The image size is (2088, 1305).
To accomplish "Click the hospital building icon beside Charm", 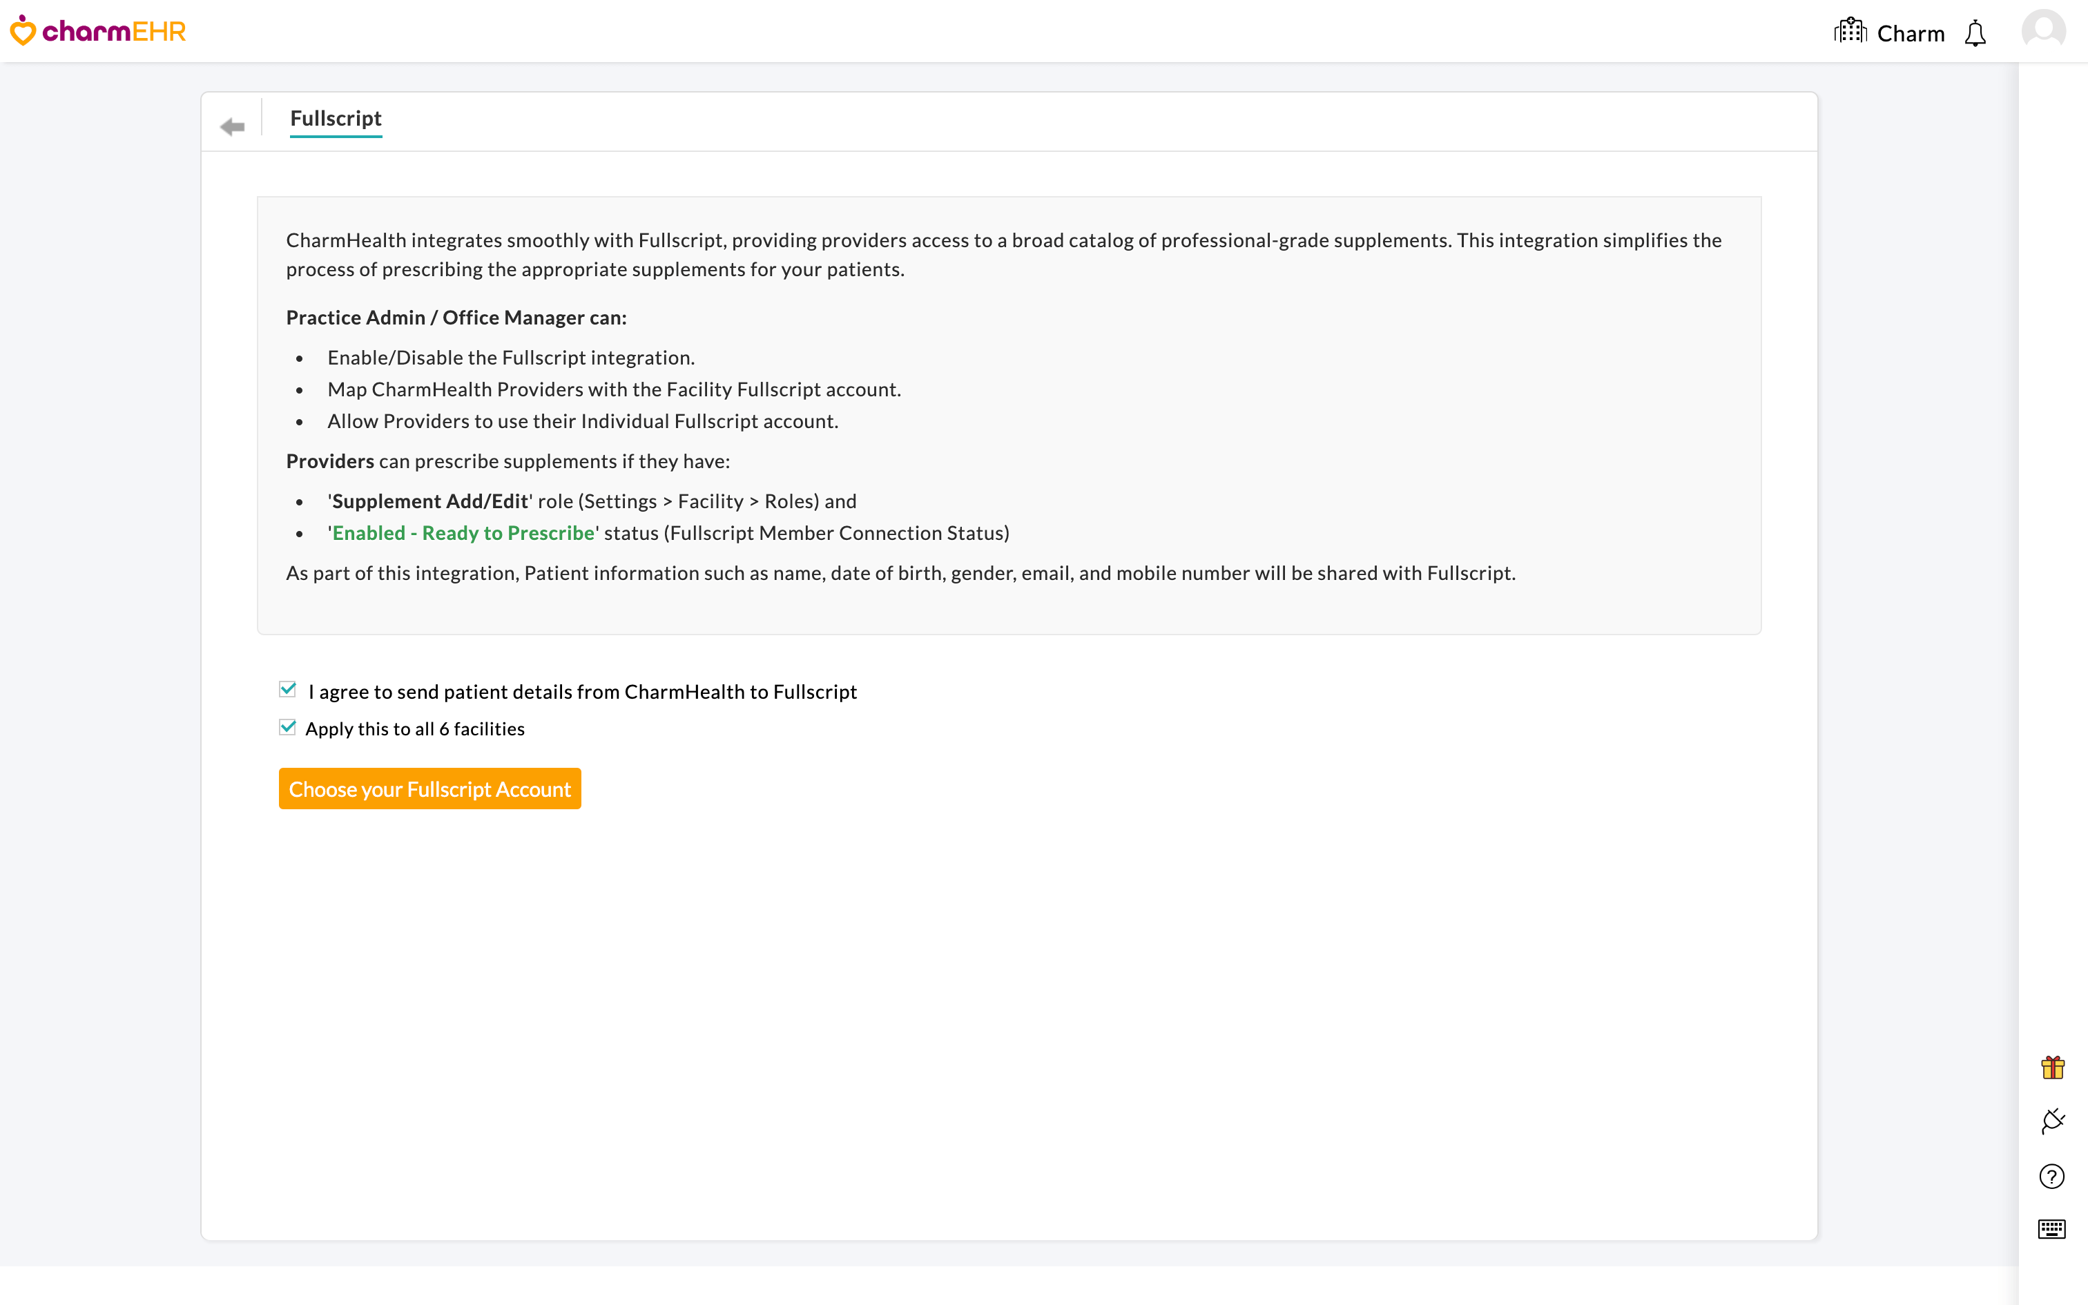I will 1850,31.
